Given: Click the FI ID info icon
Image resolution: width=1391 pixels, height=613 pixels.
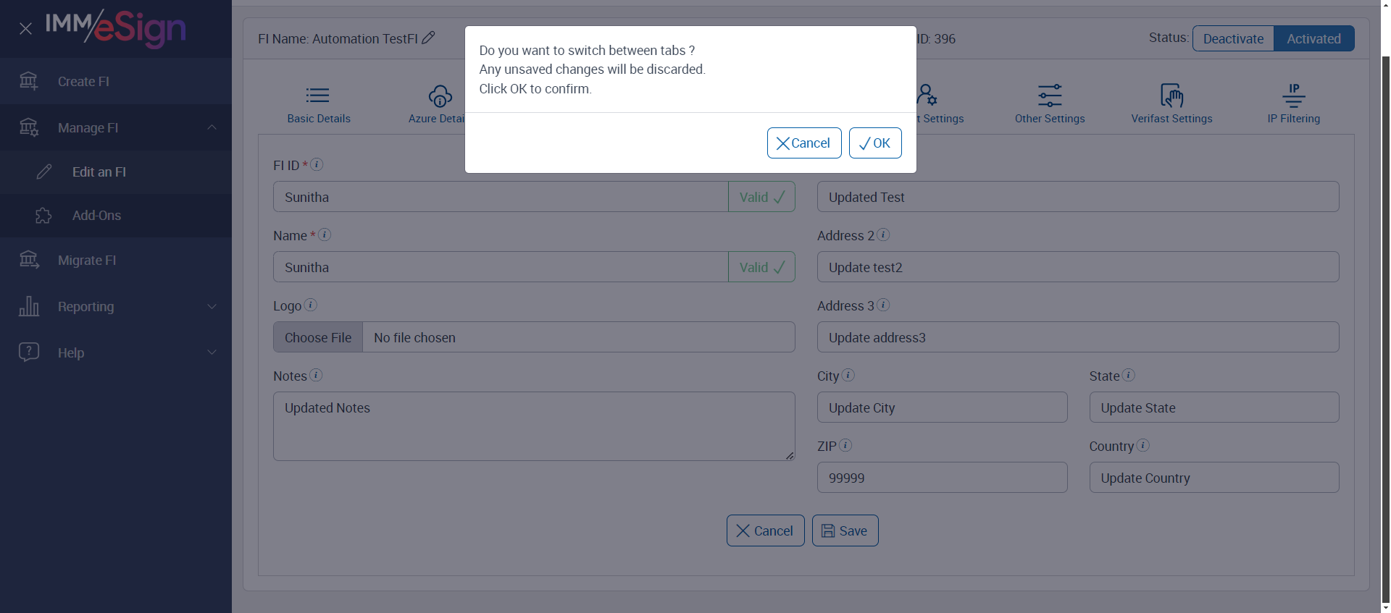Looking at the screenshot, I should (317, 164).
